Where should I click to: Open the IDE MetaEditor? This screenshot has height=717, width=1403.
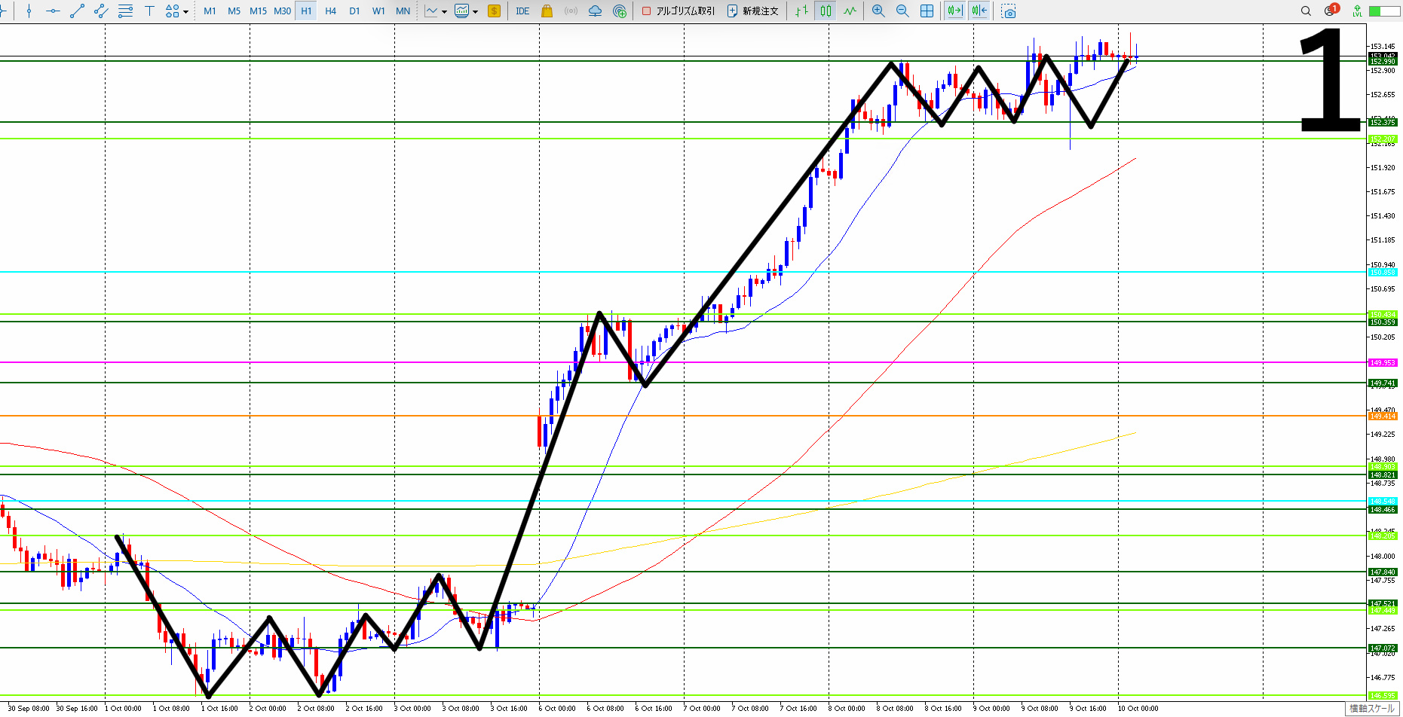pos(522,11)
